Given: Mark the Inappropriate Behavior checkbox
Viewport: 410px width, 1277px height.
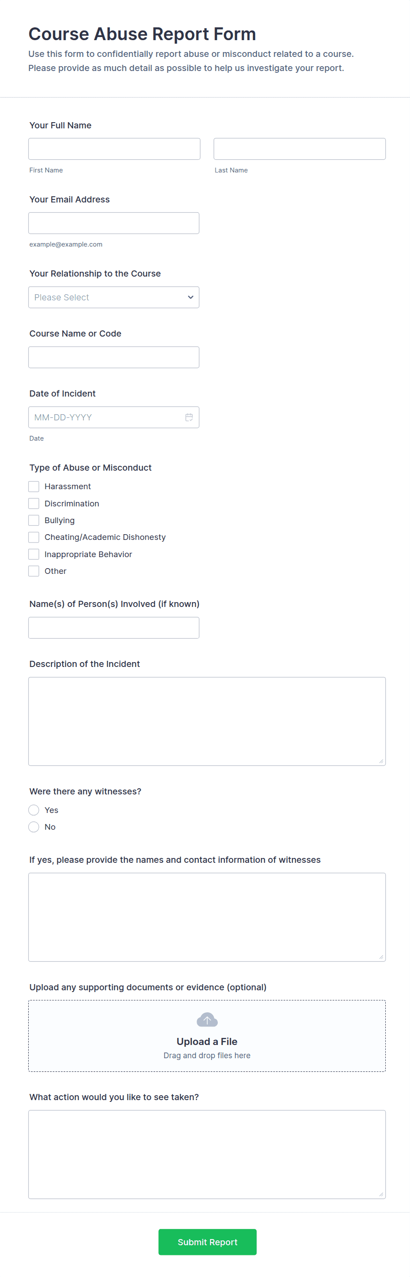Looking at the screenshot, I should point(34,554).
